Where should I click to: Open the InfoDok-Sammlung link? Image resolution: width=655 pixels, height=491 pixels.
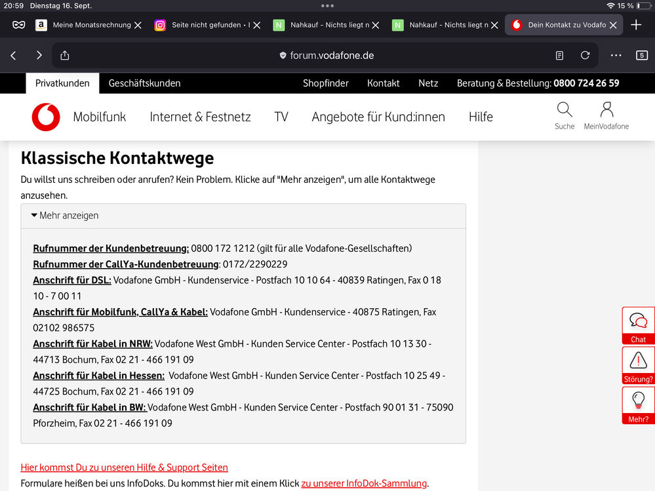point(364,483)
